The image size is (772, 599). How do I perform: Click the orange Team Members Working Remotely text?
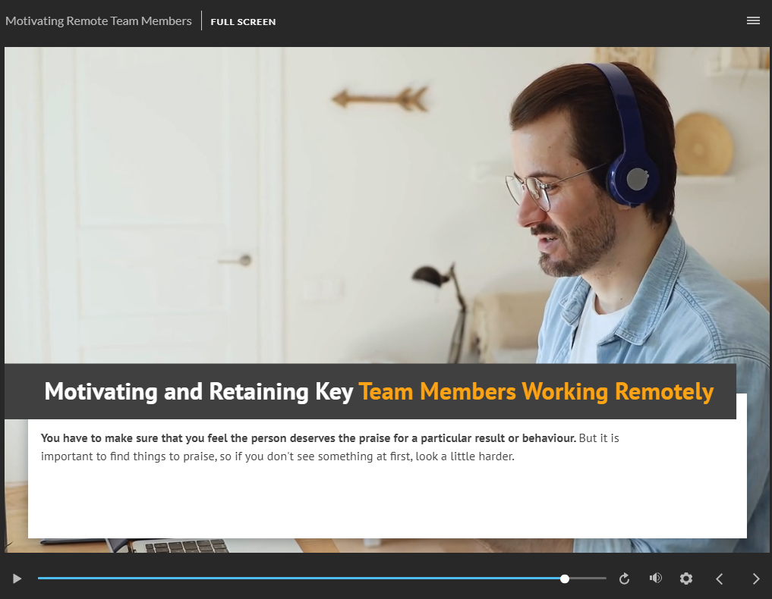[536, 391]
